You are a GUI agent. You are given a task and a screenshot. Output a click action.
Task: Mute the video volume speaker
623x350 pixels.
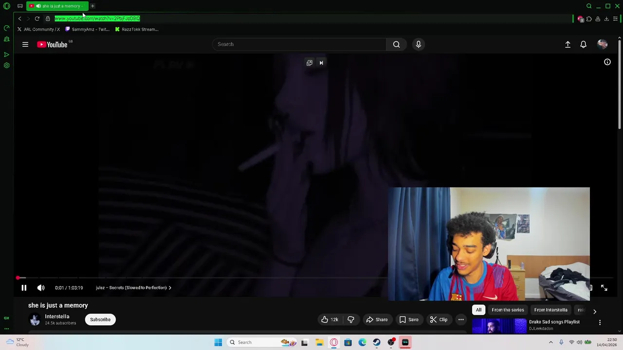(41, 288)
